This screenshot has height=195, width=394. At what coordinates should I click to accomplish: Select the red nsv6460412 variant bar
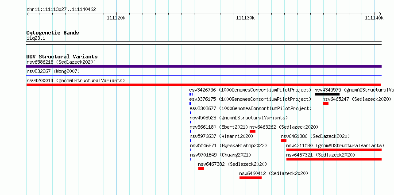tap(251, 178)
